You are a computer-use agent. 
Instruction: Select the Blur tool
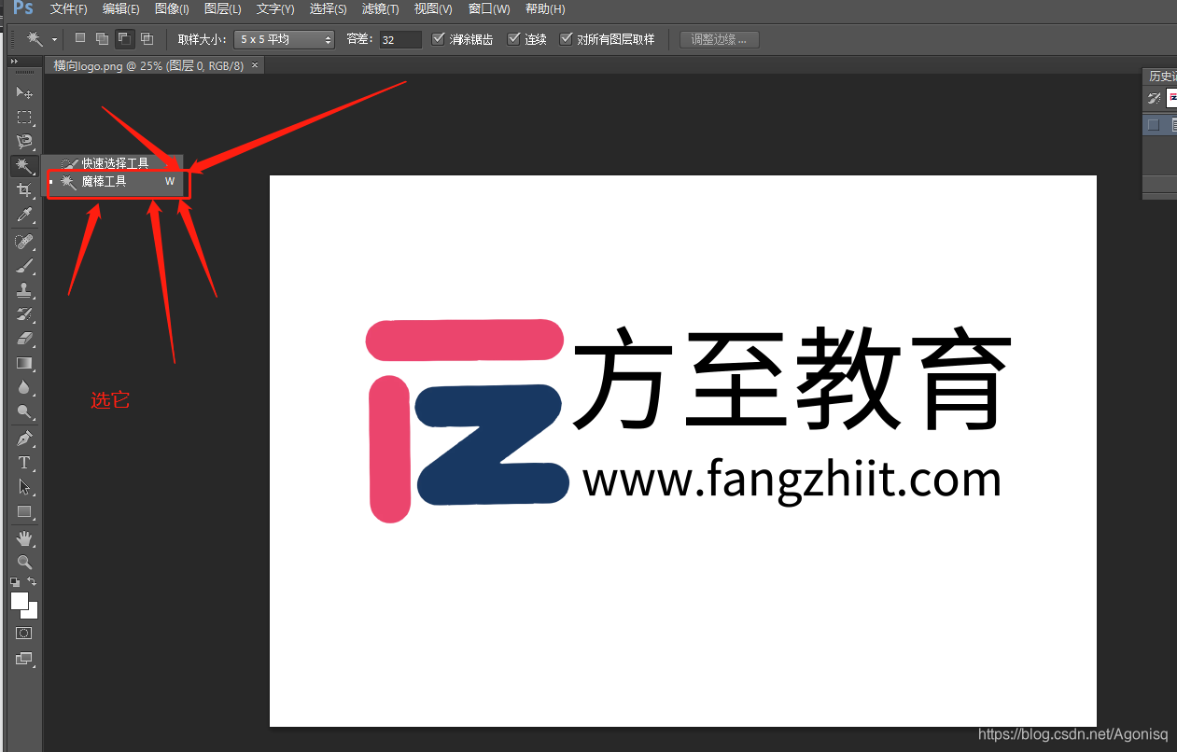[24, 387]
